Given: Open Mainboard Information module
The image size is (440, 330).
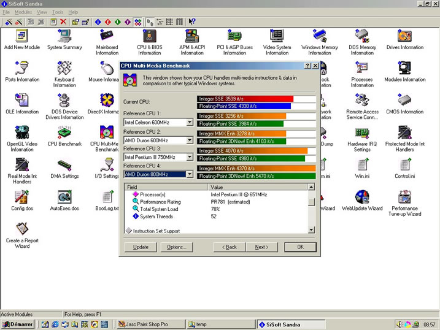Looking at the screenshot, I should (107, 42).
